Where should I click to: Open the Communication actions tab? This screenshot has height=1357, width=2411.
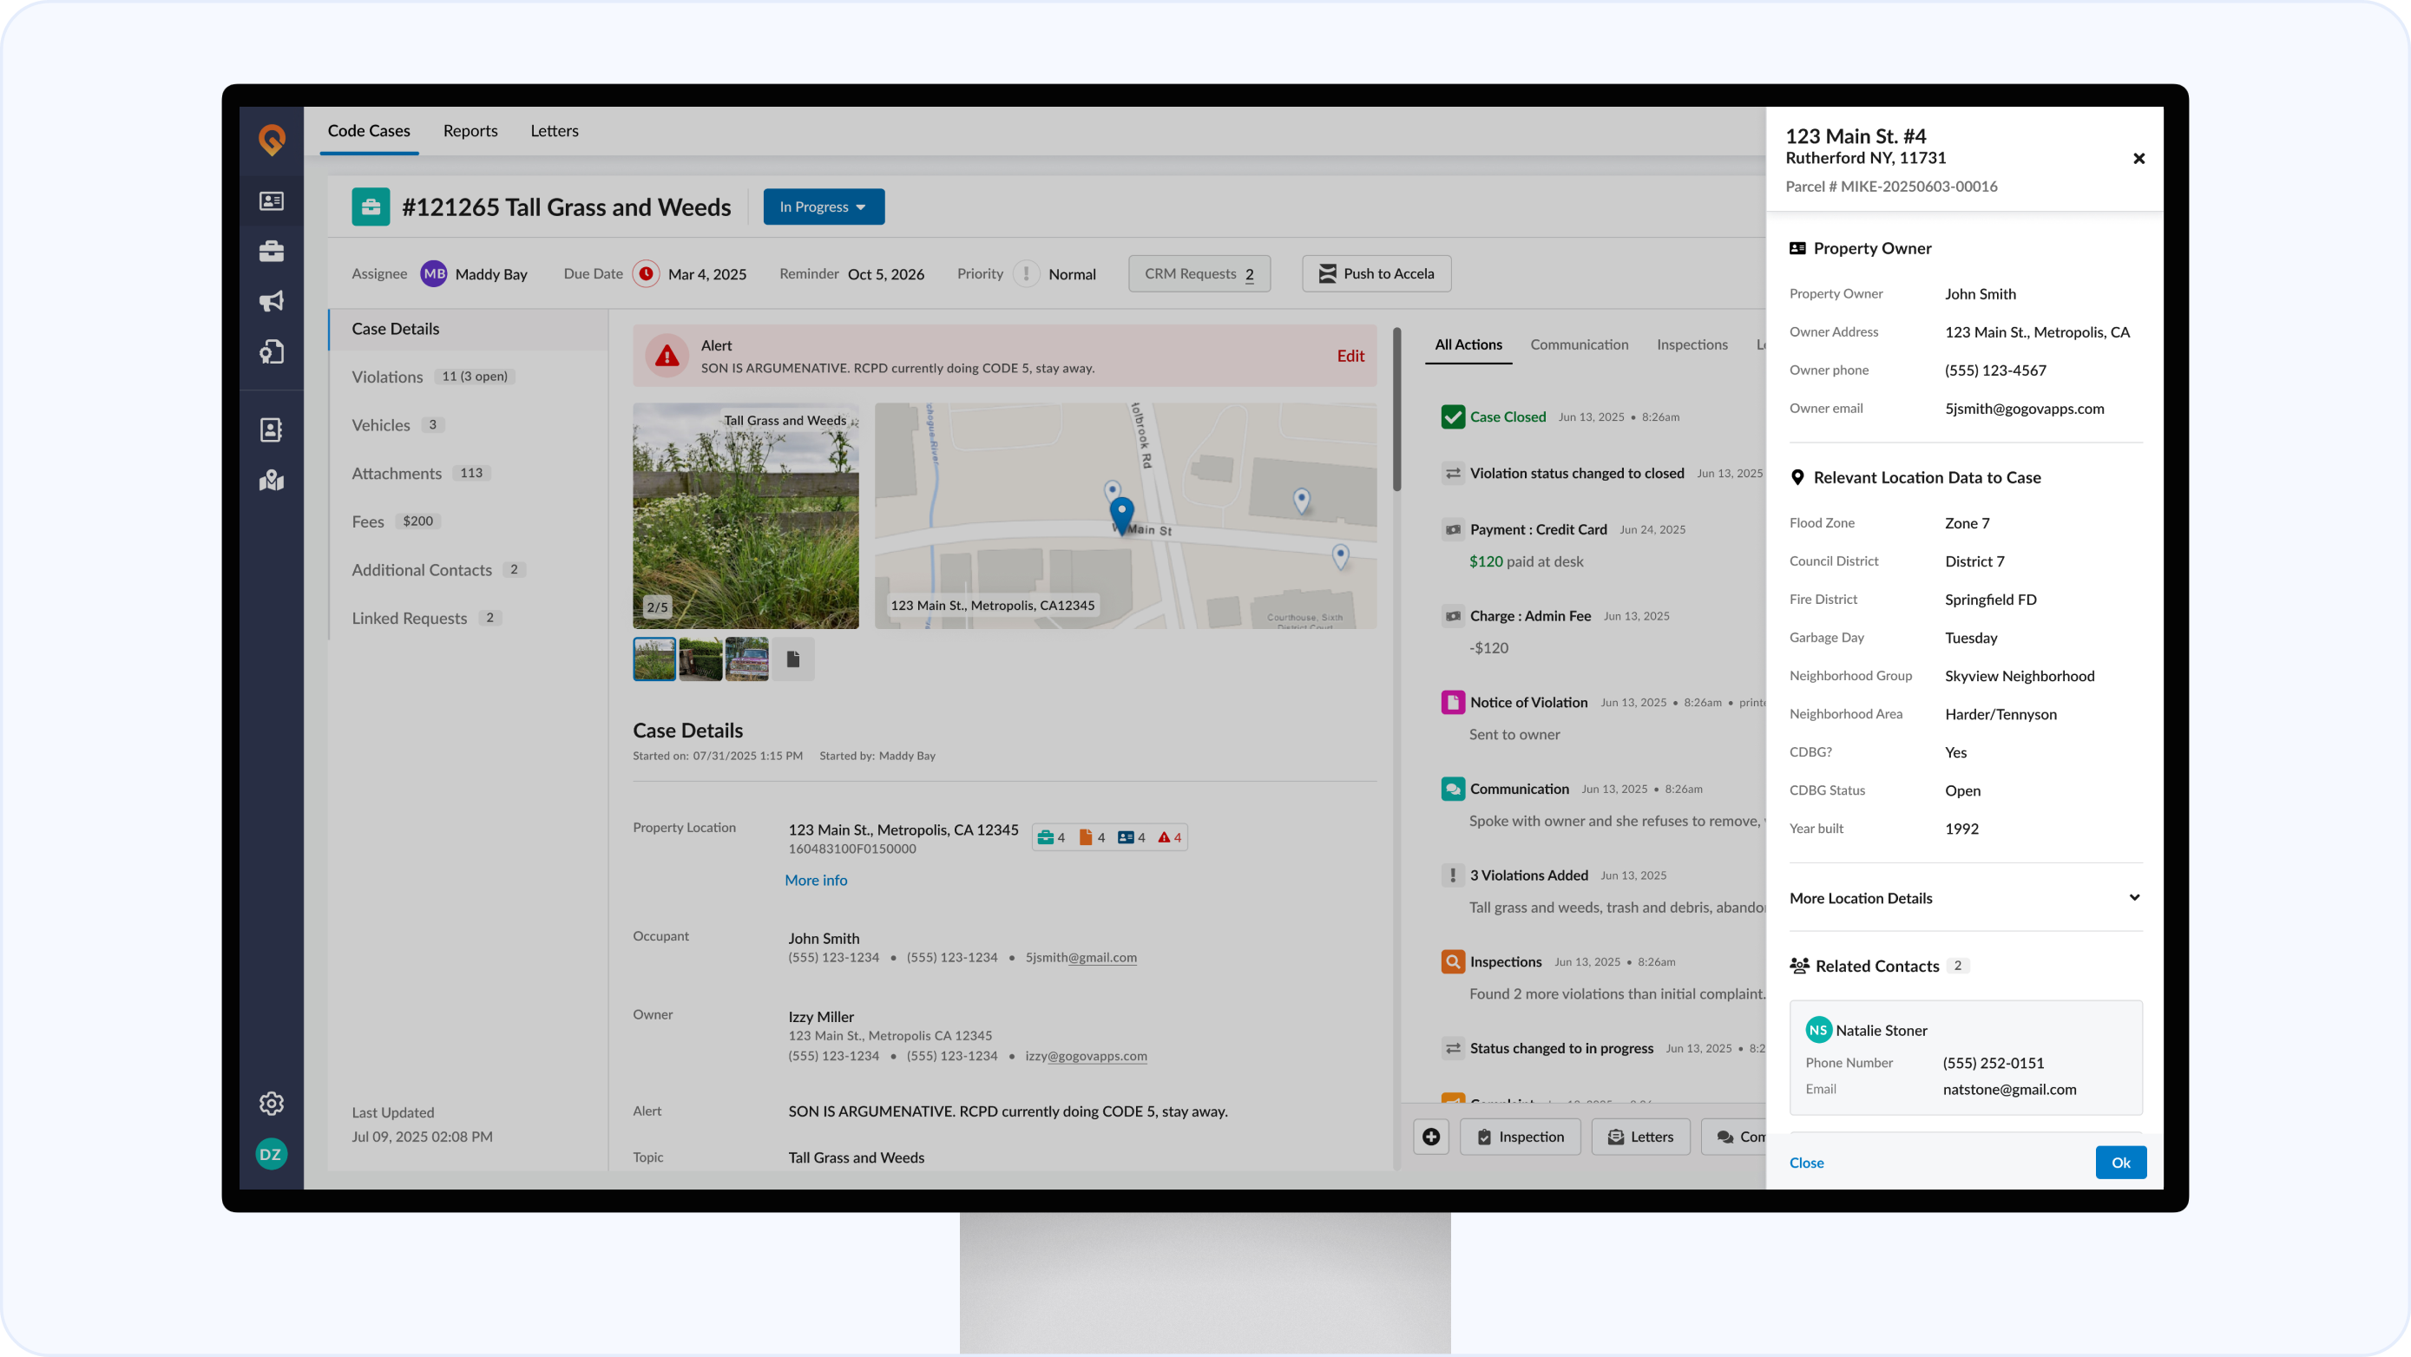click(x=1579, y=344)
